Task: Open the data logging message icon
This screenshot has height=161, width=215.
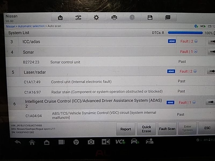Action: pos(168,18)
